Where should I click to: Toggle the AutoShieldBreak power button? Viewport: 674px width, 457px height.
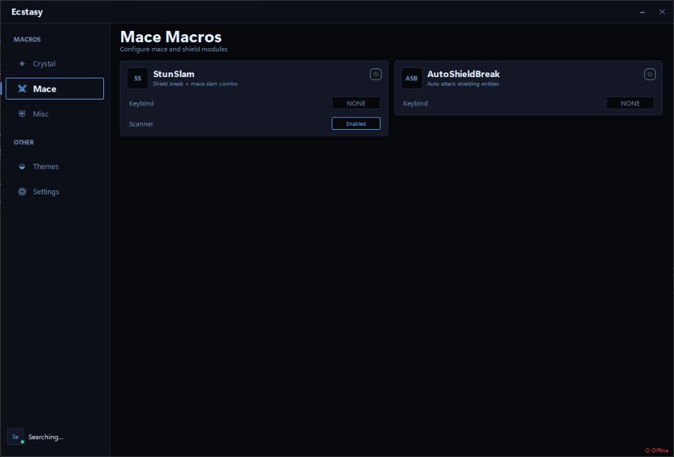tap(650, 74)
